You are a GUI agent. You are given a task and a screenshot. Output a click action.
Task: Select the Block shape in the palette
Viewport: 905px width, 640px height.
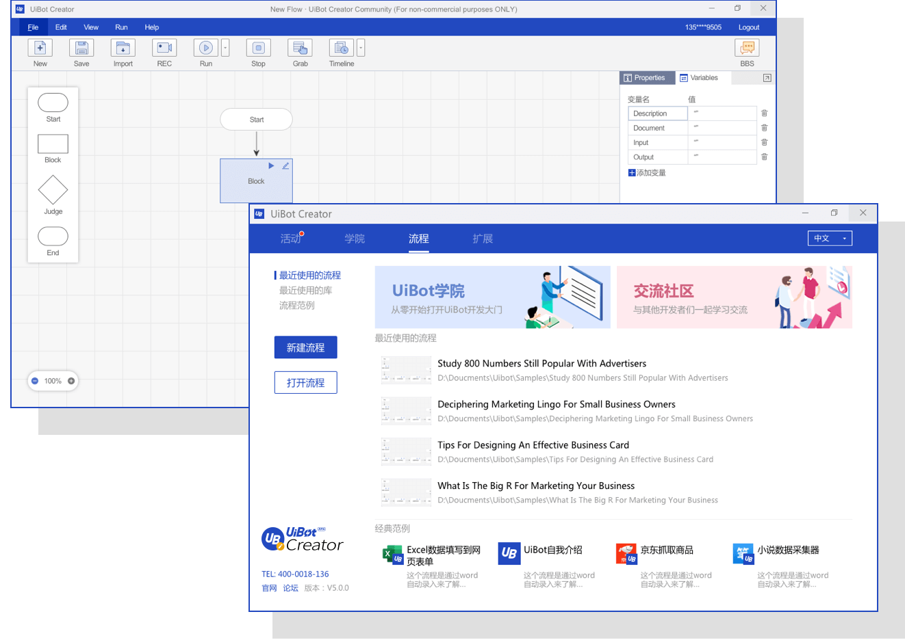pos(53,144)
